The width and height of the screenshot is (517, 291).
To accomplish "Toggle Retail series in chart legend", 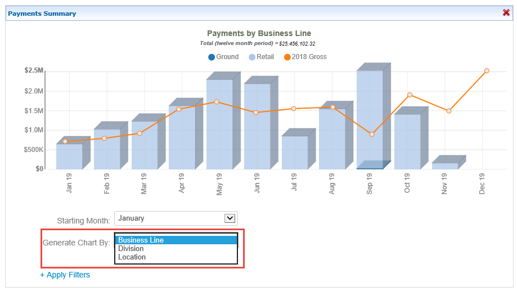I will (x=261, y=57).
